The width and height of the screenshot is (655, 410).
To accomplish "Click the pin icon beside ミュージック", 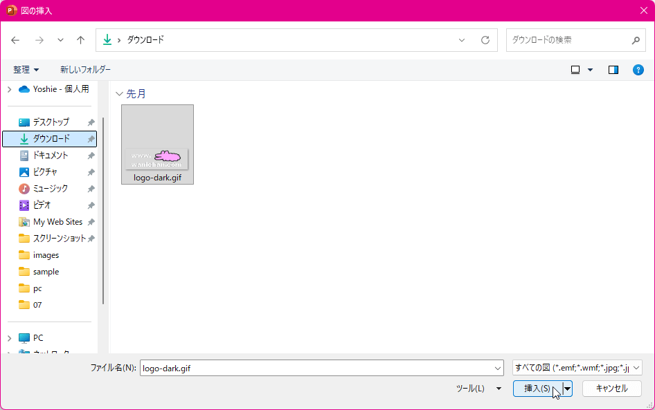I will point(91,189).
